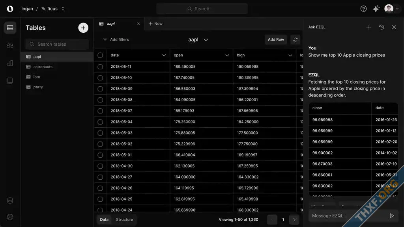Click the Outerbase logo icon
This screenshot has width=404, height=227.
pyautogui.click(x=10, y=9)
